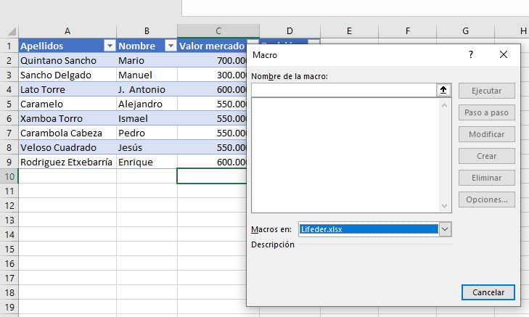Click the Modificar button

(x=486, y=134)
